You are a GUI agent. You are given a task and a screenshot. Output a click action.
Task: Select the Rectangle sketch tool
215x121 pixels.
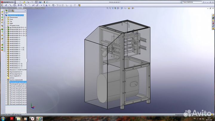click(15, 5)
